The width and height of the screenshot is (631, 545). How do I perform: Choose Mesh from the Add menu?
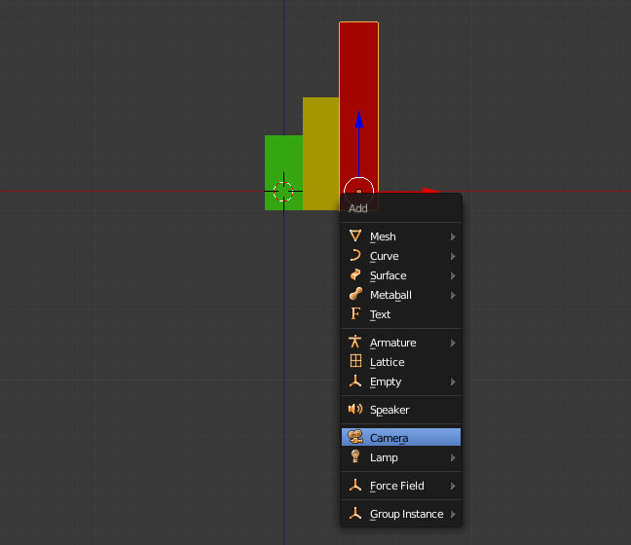[401, 236]
